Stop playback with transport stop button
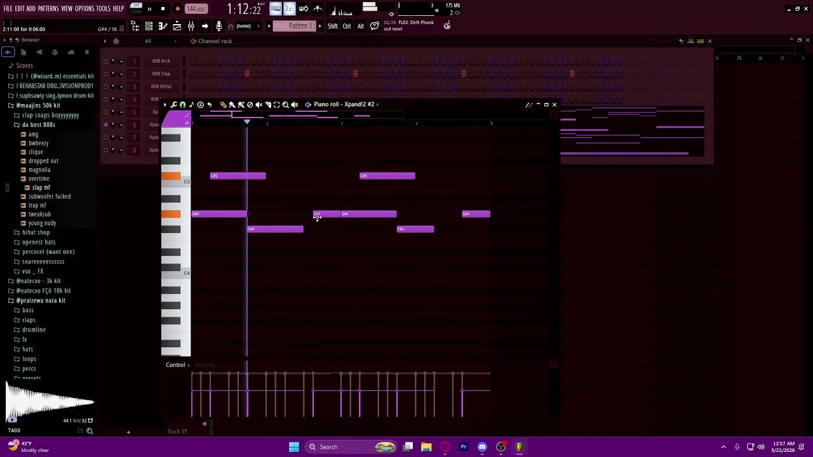 point(163,9)
